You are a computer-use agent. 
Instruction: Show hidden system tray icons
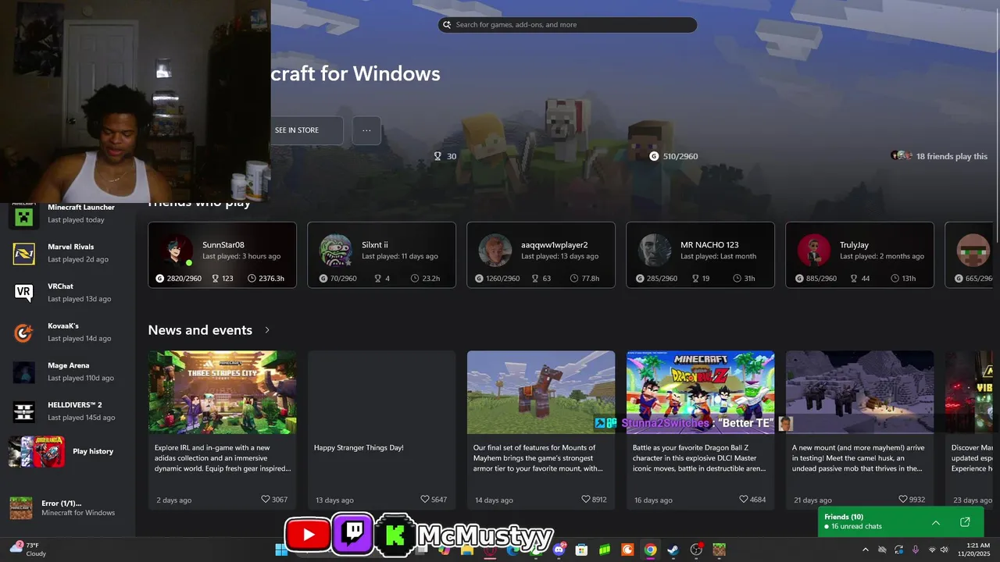865,550
